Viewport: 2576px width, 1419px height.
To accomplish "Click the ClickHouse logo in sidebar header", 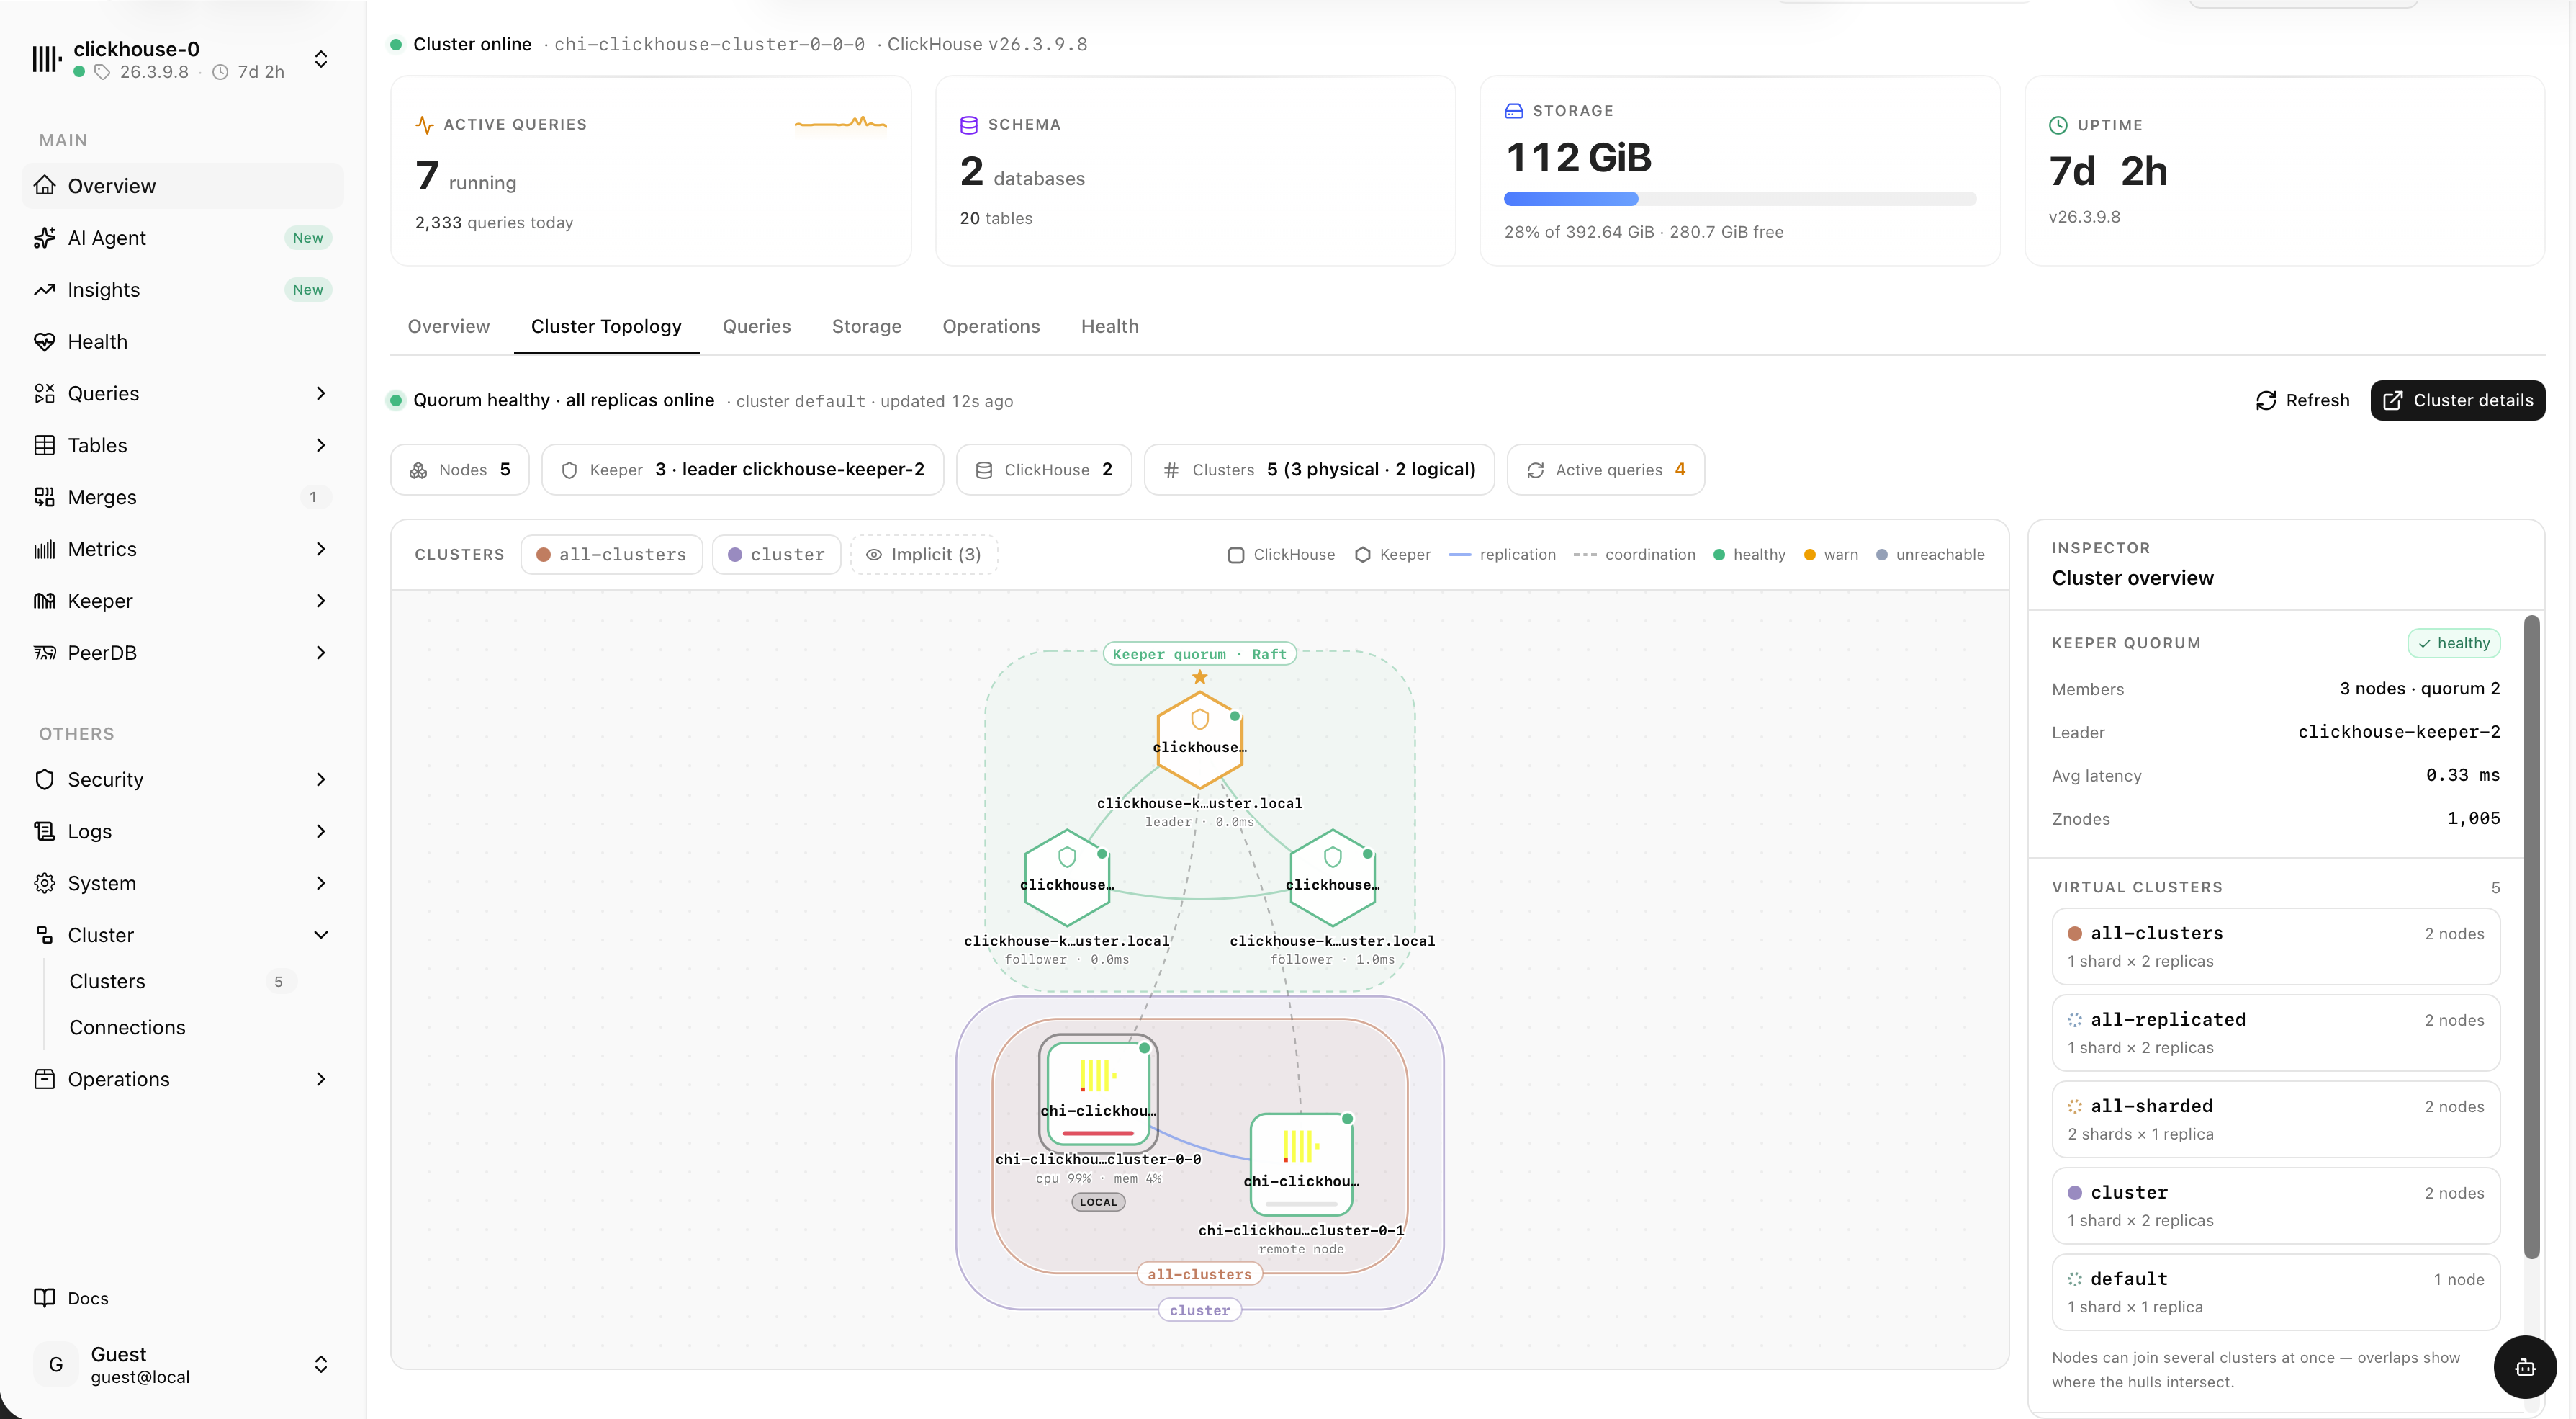I will tap(46, 59).
